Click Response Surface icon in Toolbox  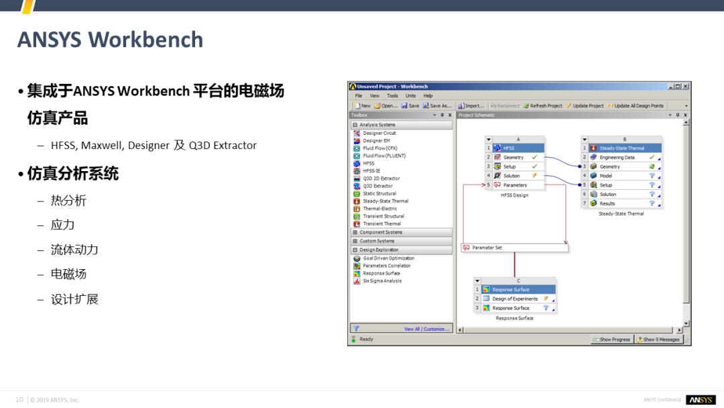pyautogui.click(x=357, y=274)
